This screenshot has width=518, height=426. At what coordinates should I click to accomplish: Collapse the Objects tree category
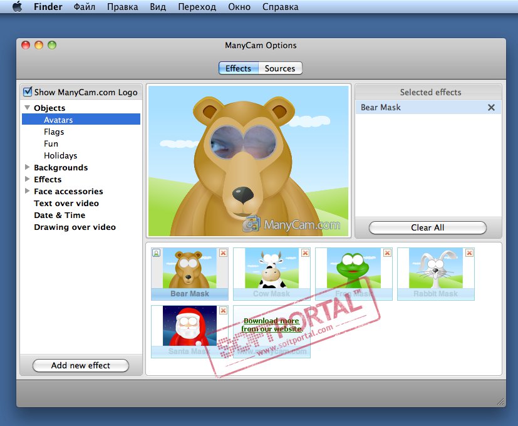pos(28,108)
